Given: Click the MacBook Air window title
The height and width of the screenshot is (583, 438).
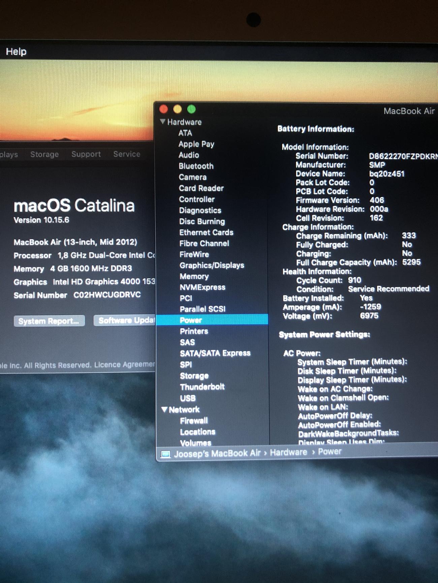Looking at the screenshot, I should pos(409,111).
